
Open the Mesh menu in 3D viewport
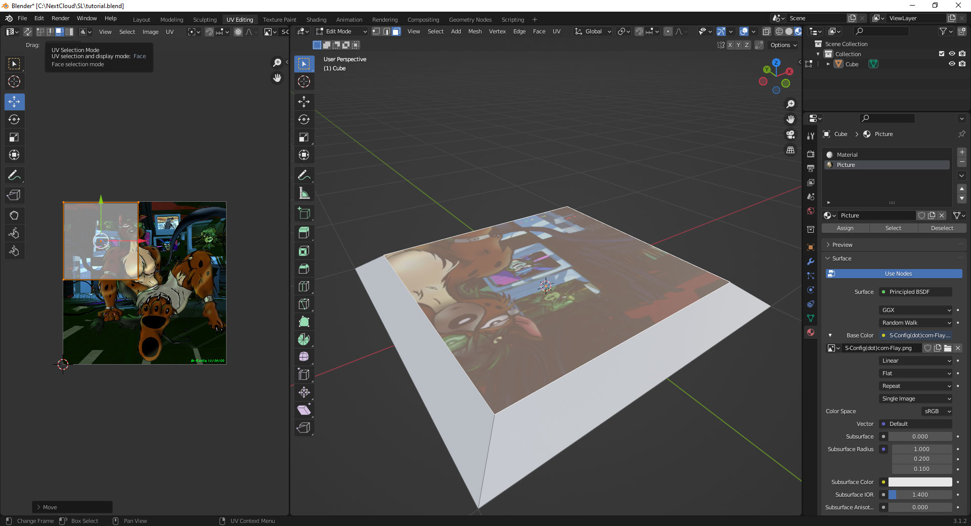pyautogui.click(x=475, y=31)
